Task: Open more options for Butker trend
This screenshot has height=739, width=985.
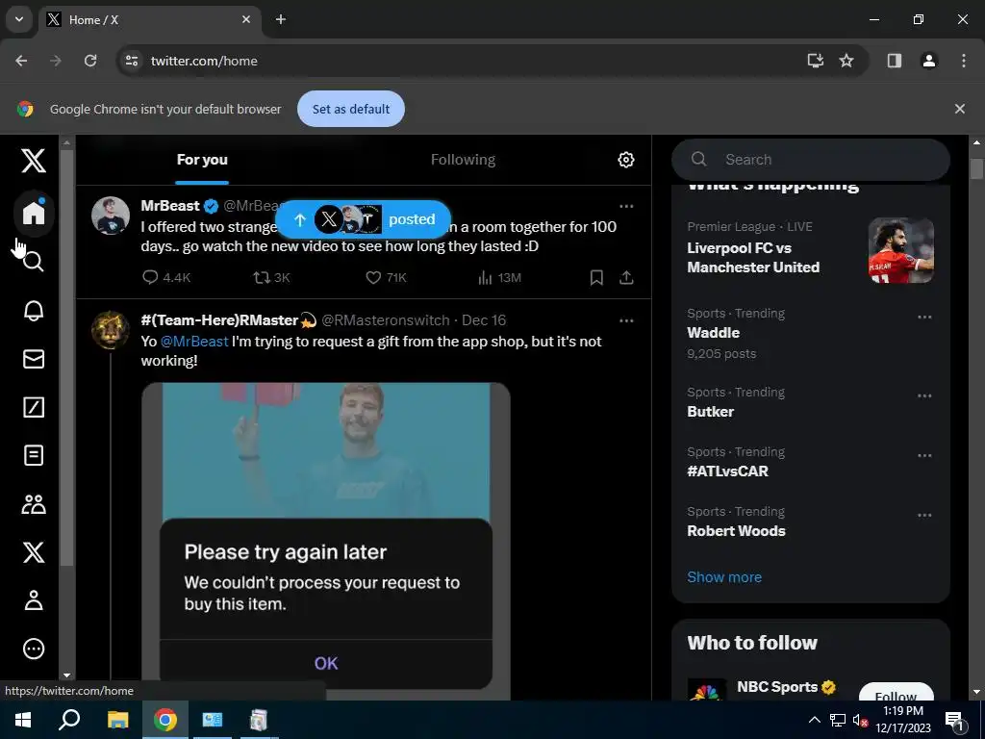Action: tap(924, 395)
